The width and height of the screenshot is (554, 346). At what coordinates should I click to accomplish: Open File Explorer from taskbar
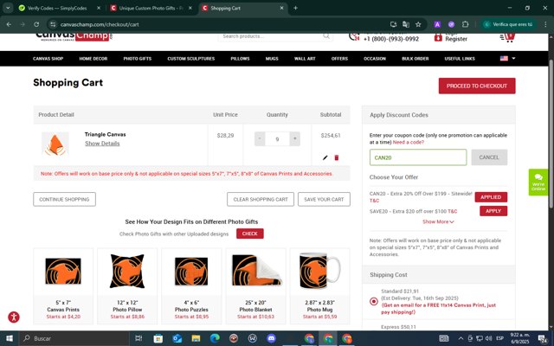click(196, 338)
